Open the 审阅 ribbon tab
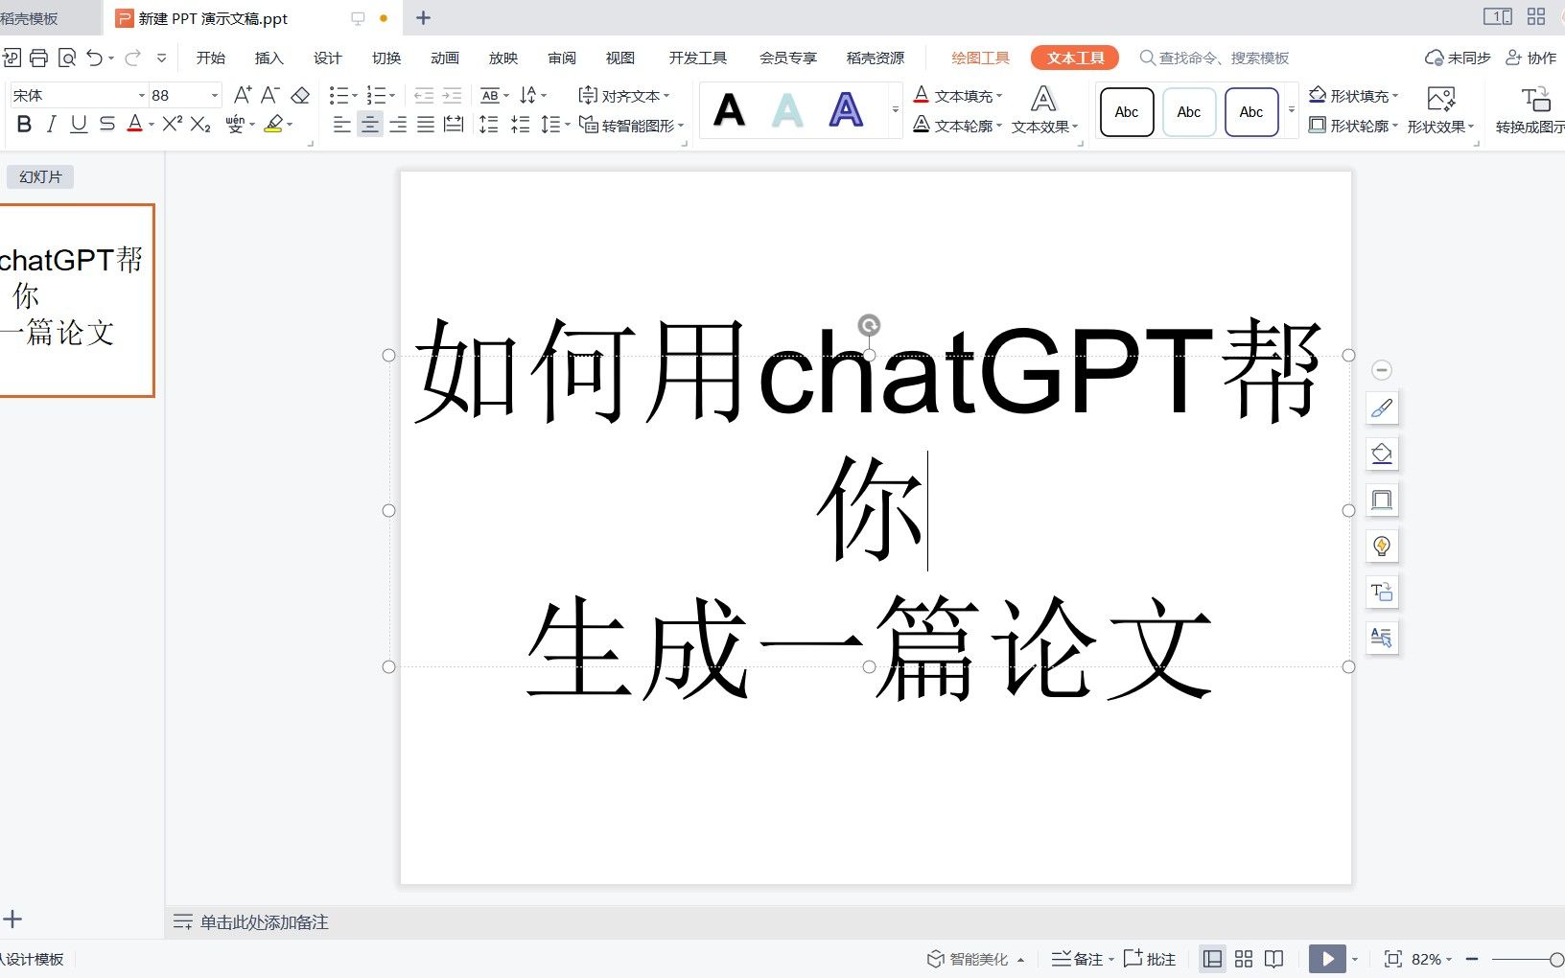 point(561,58)
